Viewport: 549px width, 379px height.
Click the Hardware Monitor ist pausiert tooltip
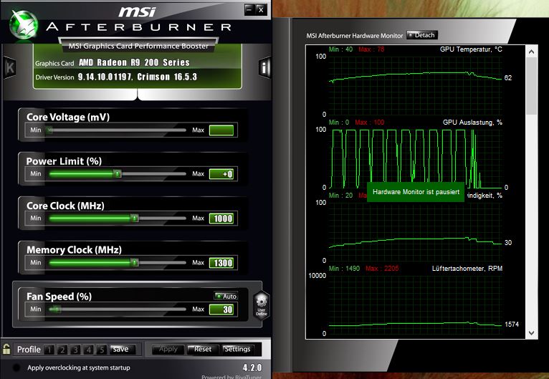click(416, 192)
